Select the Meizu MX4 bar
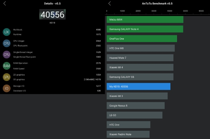Screen dimensions: 210x139 tap(145, 20)
